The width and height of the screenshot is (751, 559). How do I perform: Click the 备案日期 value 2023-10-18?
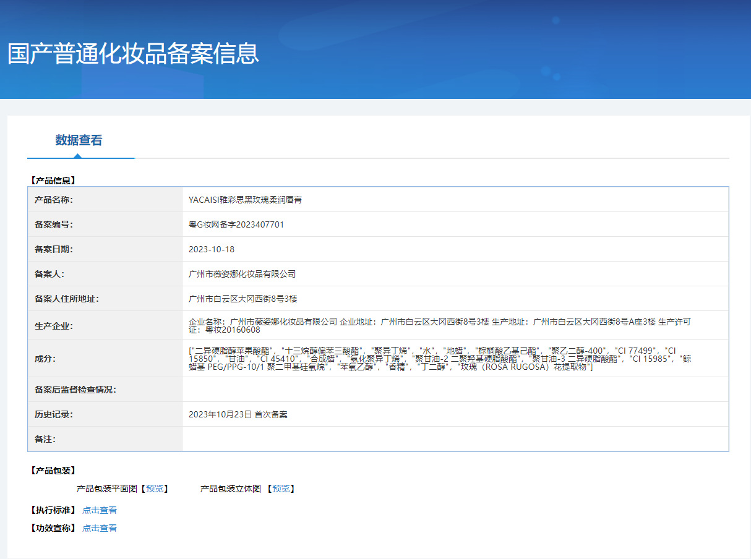(x=212, y=249)
